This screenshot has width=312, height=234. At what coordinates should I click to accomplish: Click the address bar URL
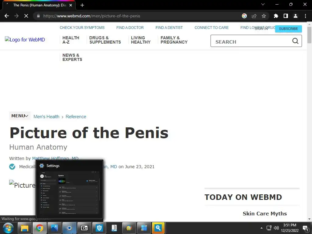(92, 16)
